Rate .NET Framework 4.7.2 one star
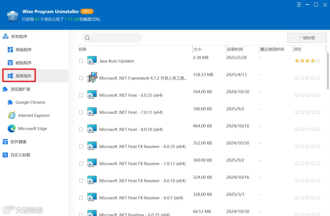Viewport: 330px width, 216px height. (x=297, y=78)
